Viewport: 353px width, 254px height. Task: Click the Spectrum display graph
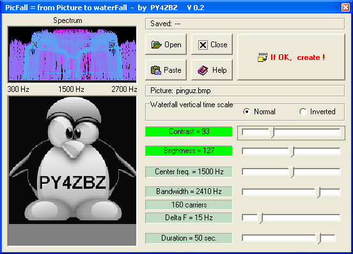coord(72,54)
